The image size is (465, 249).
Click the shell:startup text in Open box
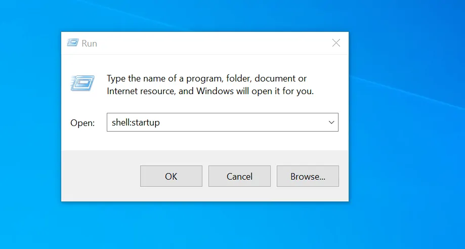click(x=135, y=122)
